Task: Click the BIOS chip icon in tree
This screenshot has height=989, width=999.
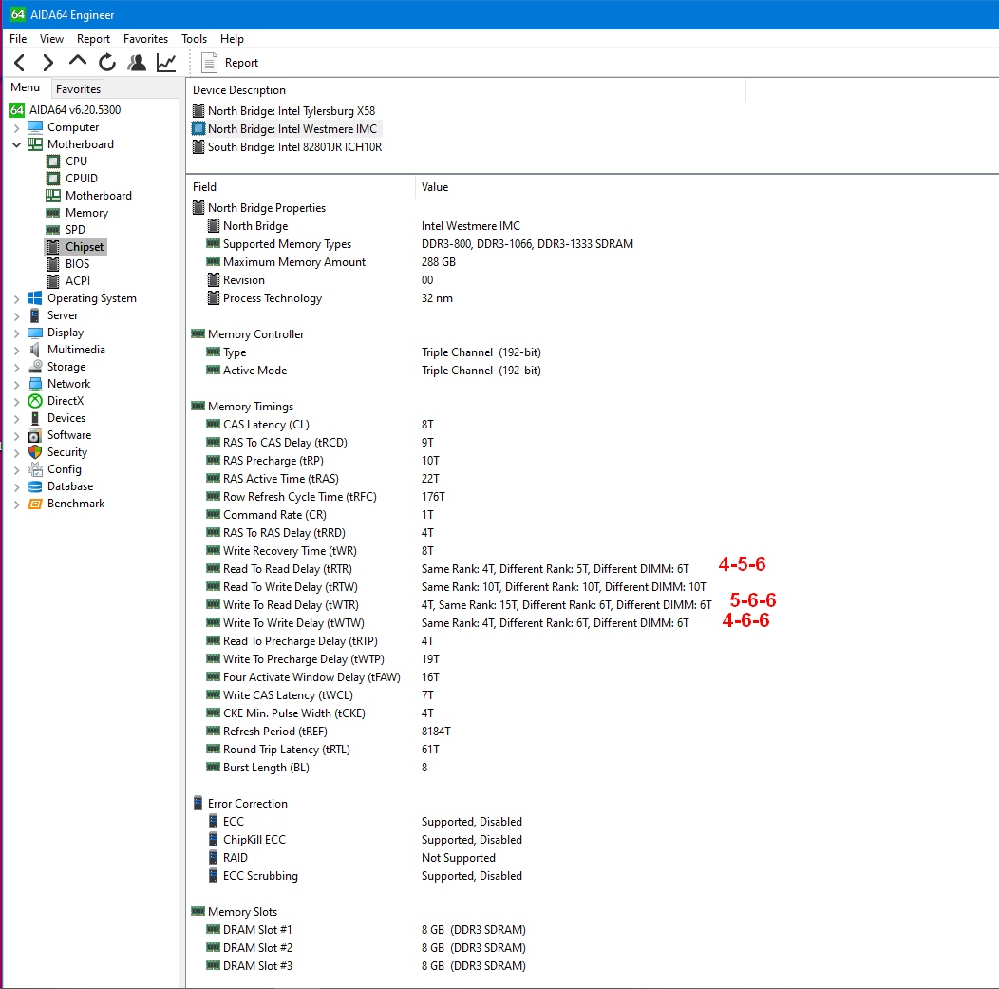Action: pyautogui.click(x=53, y=264)
